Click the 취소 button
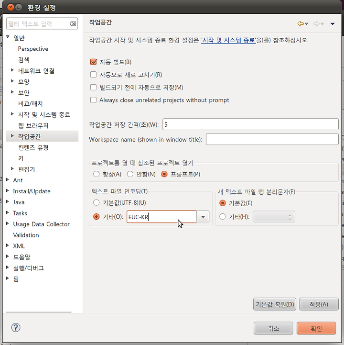The image size is (344, 345). pyautogui.click(x=273, y=328)
